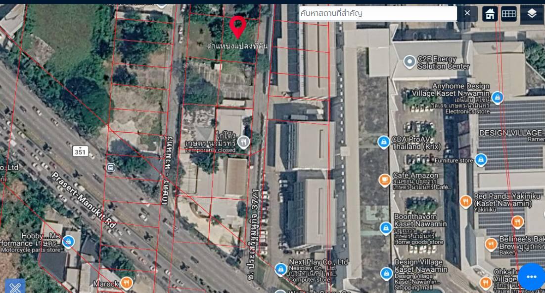545x293 pixels.
Task: Click the C2E Energy Solution Center marker
Action: [409, 62]
